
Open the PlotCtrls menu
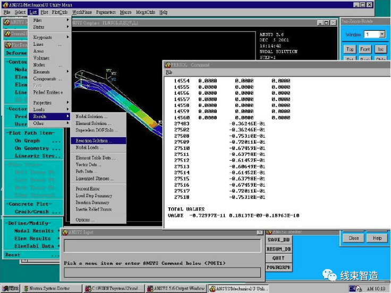click(x=59, y=12)
